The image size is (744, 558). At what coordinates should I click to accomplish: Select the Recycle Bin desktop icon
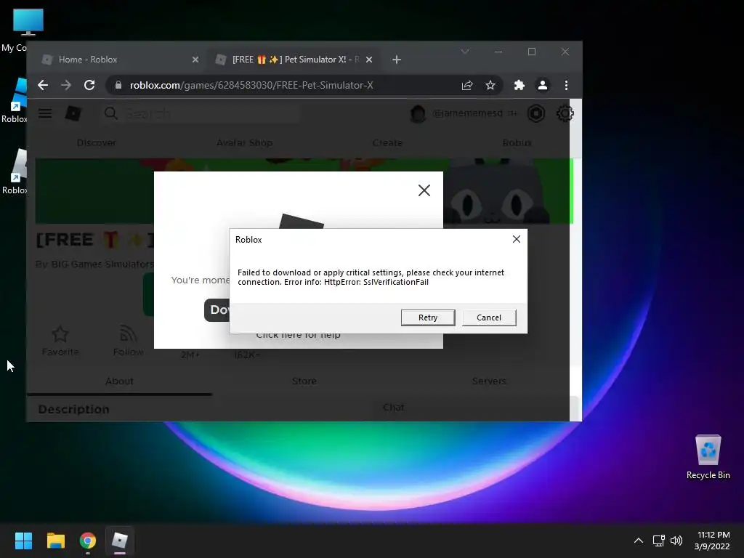(708, 456)
